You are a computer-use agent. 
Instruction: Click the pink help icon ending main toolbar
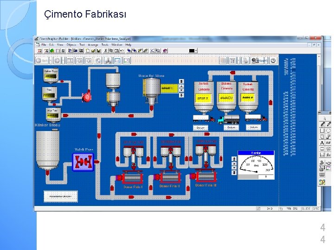tap(165, 51)
